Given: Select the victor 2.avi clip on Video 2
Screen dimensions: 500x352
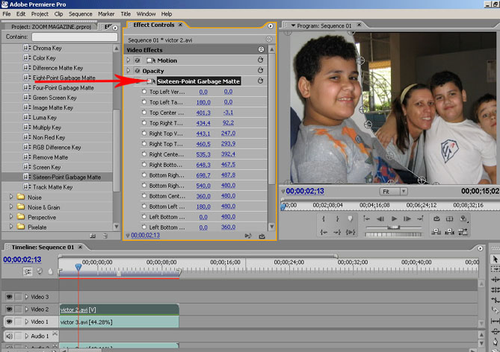Looking at the screenshot, I should pos(118,309).
